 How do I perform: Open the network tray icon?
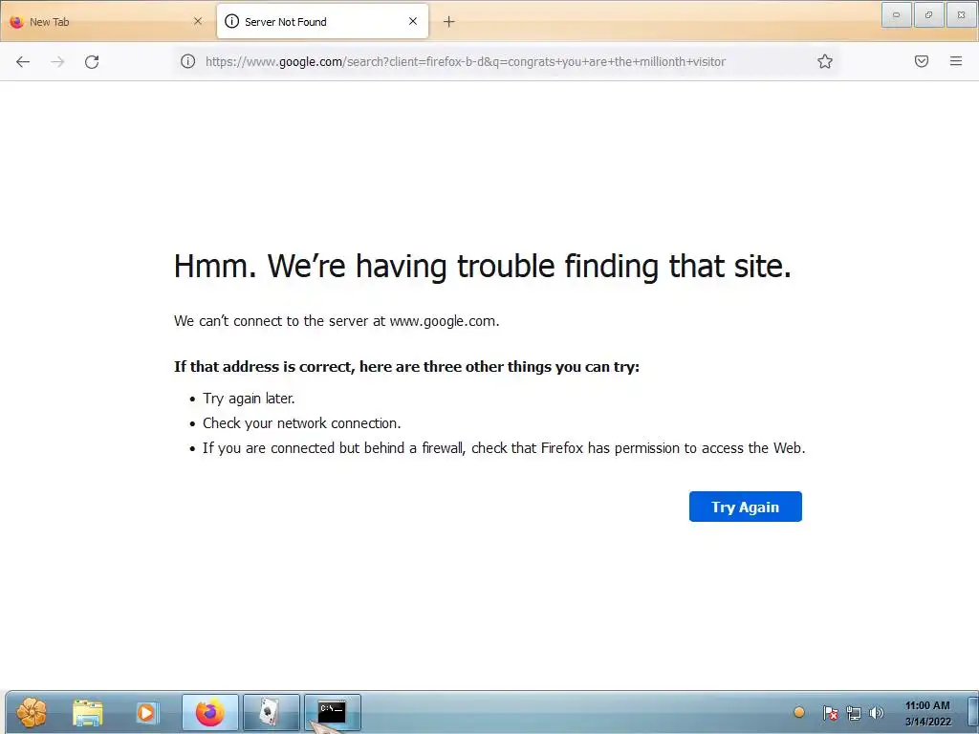(854, 712)
